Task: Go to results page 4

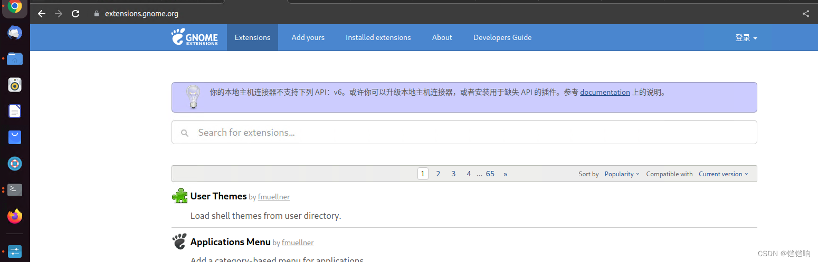Action: coord(469,174)
